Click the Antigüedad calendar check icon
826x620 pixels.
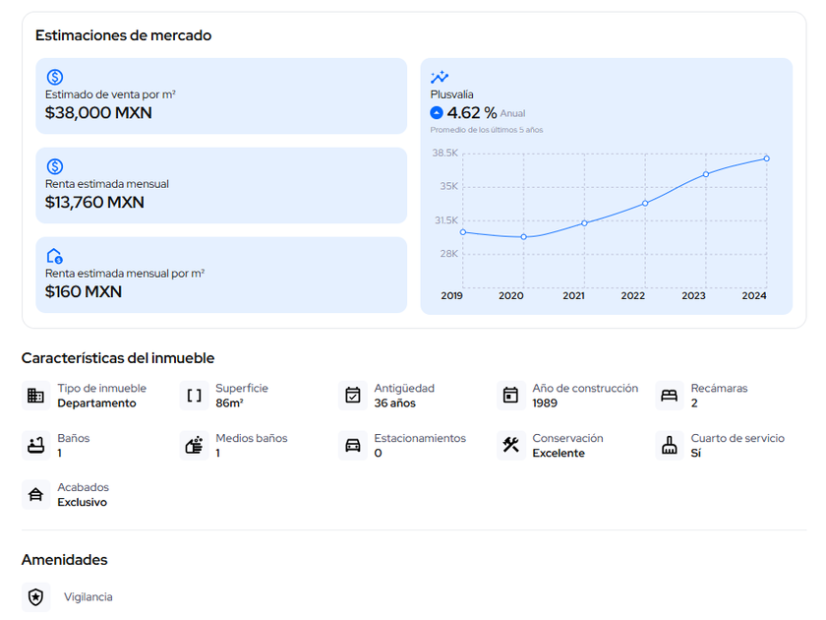tap(353, 396)
